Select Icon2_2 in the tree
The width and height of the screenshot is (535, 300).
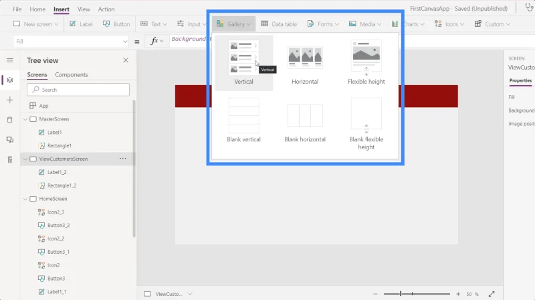[x=56, y=239]
